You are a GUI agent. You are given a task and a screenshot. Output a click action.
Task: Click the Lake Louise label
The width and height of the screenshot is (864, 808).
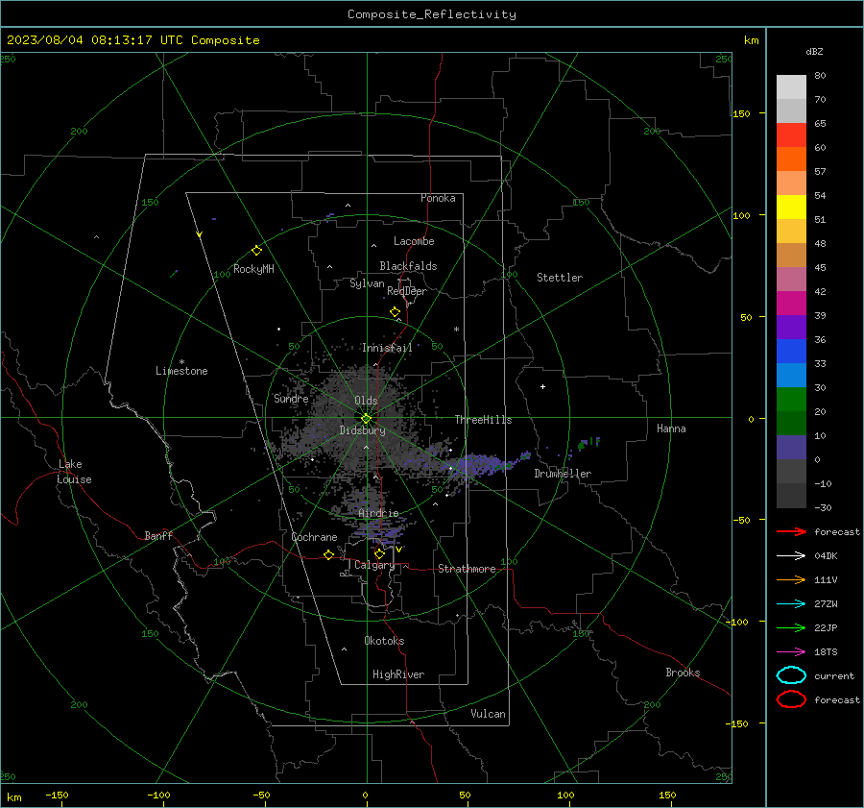[74, 472]
